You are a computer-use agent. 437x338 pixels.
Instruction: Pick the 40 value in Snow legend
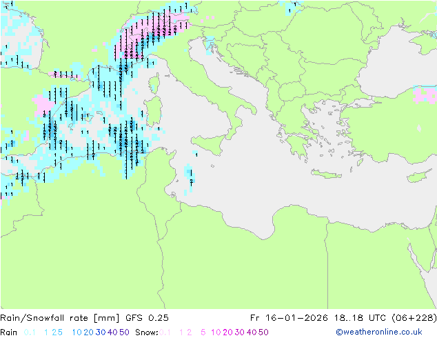[252, 332]
